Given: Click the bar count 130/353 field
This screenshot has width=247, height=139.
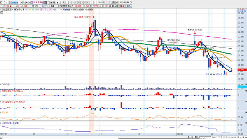Looking at the screenshot, I should tap(101, 3).
